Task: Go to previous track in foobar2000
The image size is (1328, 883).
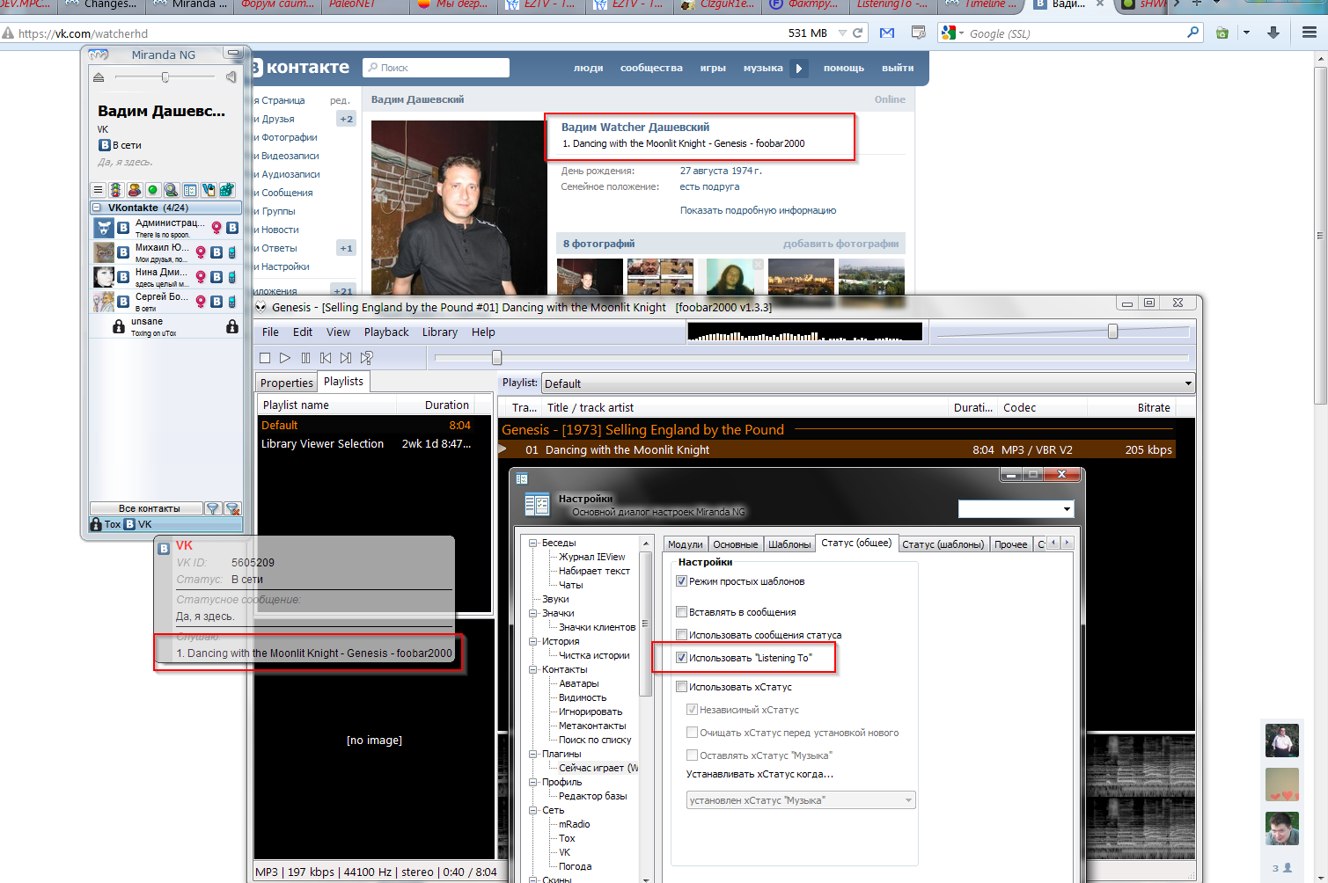Action: click(x=326, y=358)
